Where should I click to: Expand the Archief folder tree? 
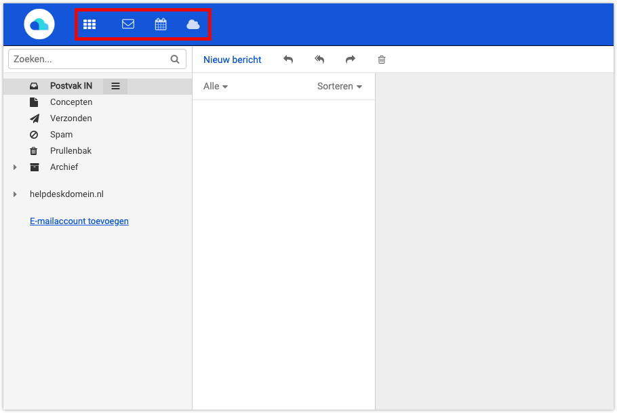click(16, 167)
